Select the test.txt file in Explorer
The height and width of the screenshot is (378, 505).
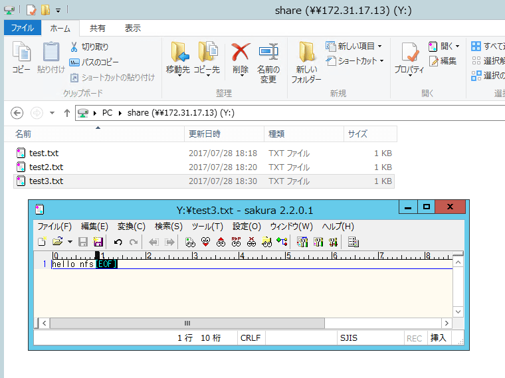click(x=203, y=153)
